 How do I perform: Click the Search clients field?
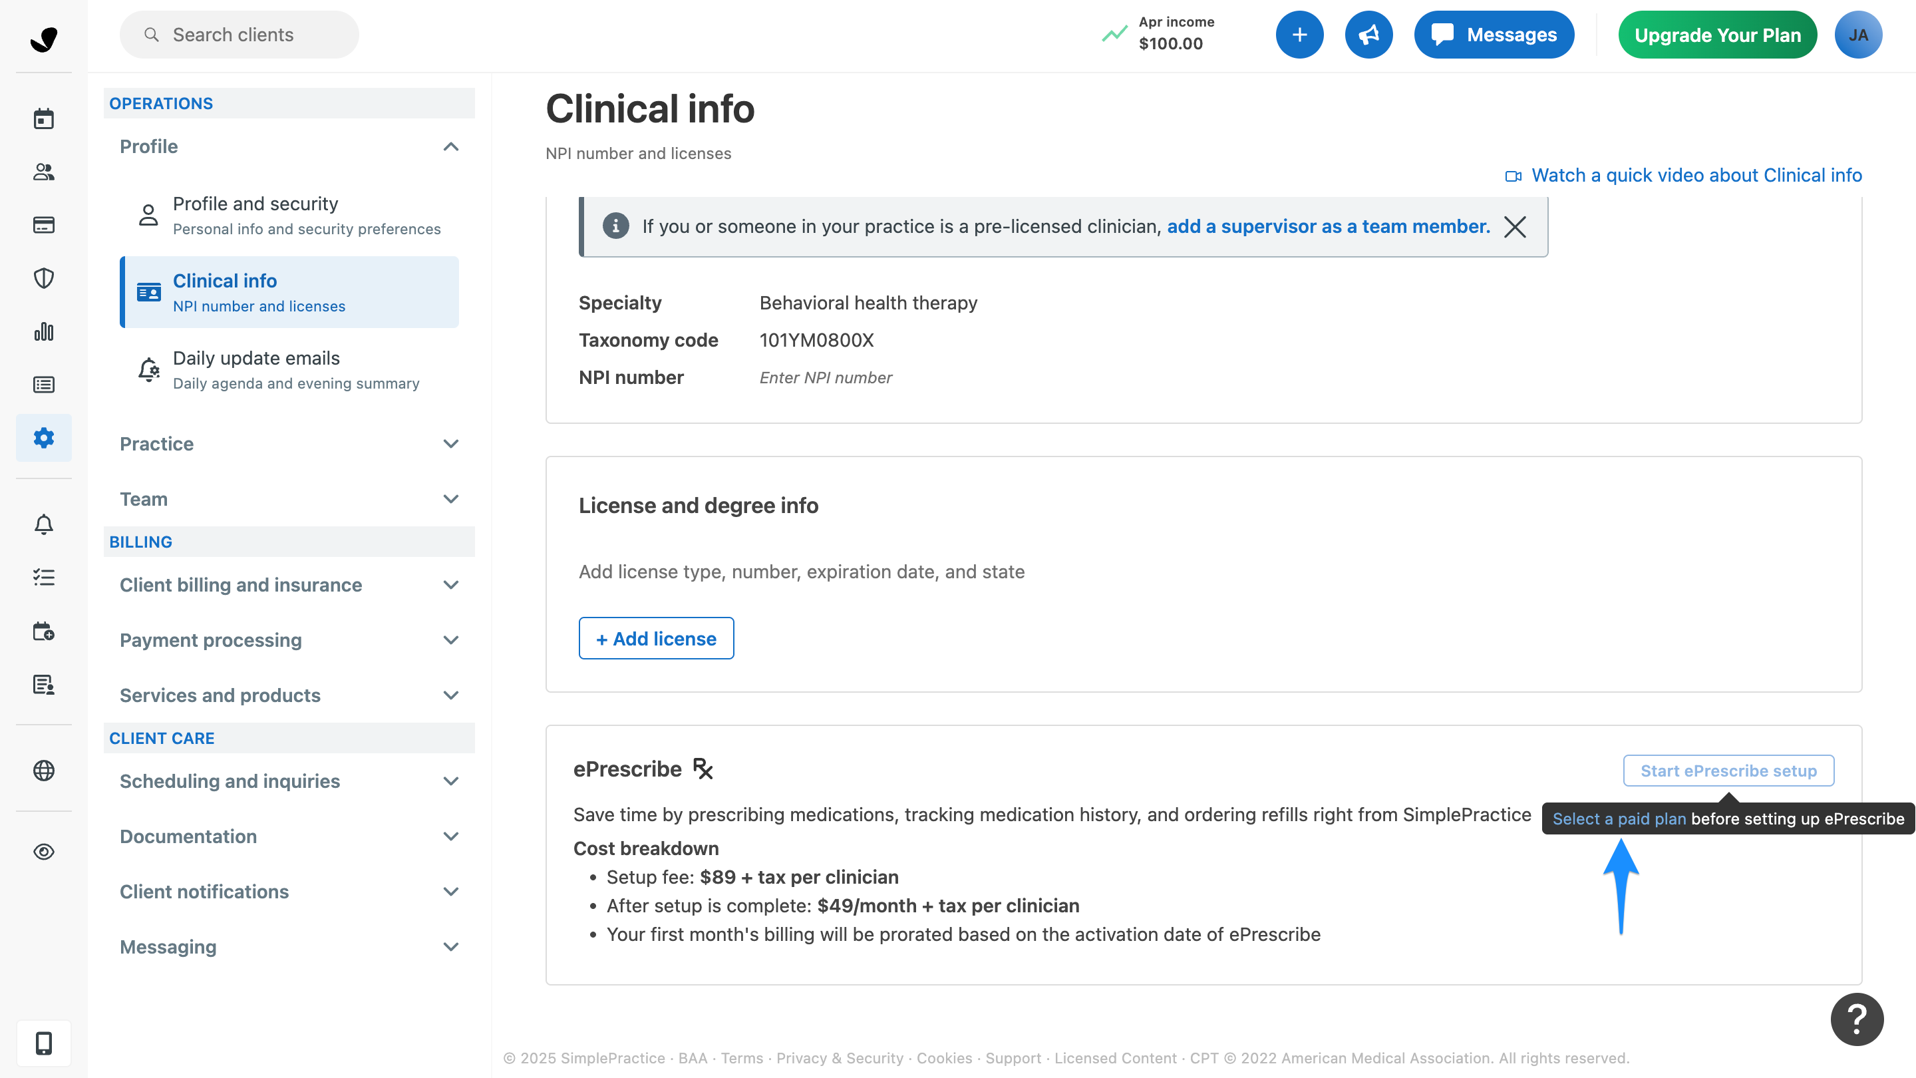pyautogui.click(x=239, y=34)
